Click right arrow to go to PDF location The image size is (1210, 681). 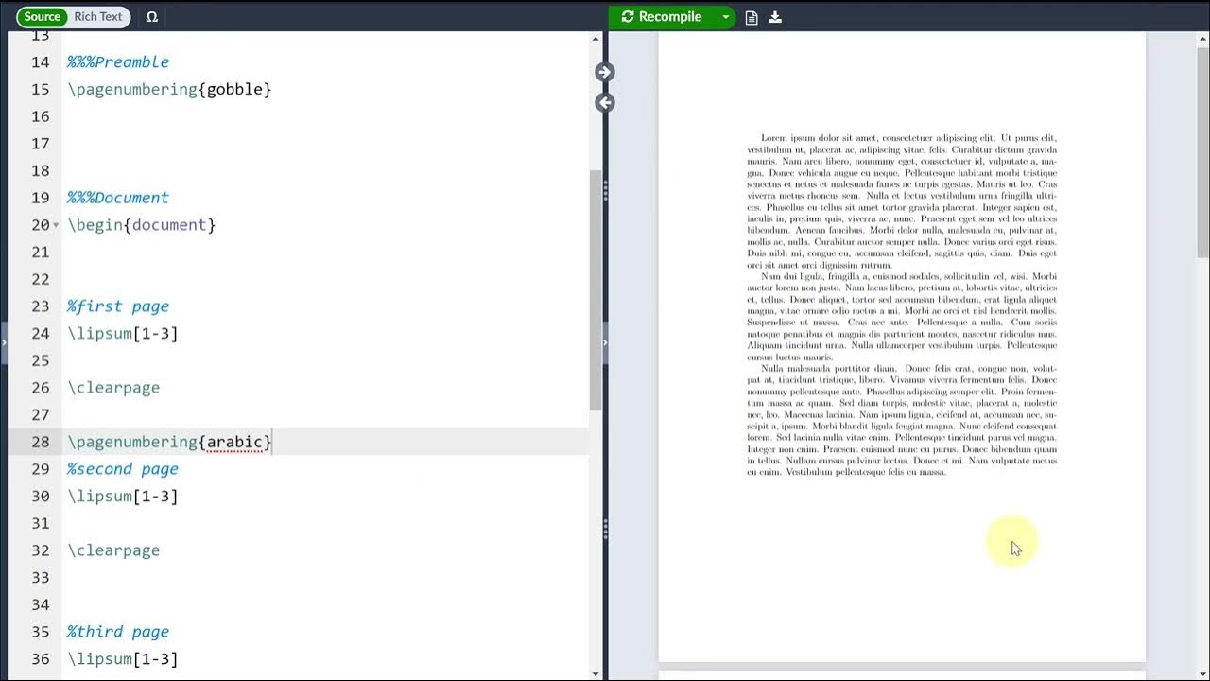[x=605, y=72]
